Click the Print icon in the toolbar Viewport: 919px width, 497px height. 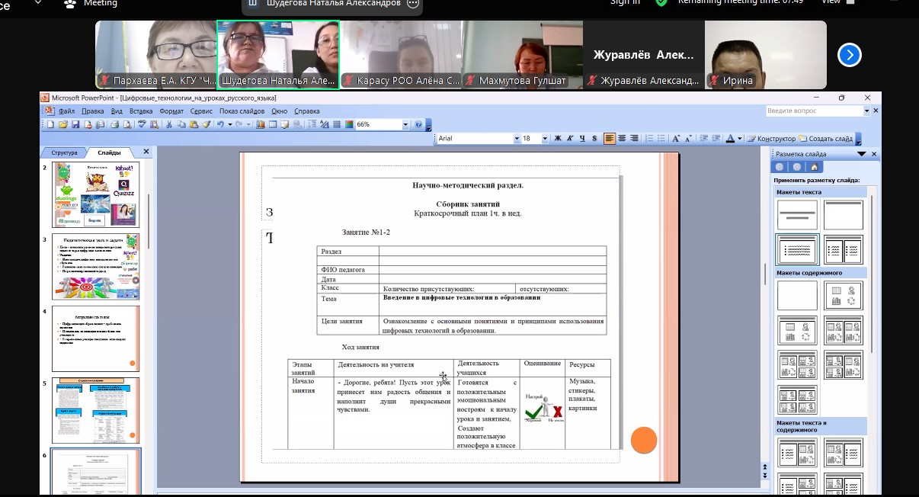click(x=114, y=124)
